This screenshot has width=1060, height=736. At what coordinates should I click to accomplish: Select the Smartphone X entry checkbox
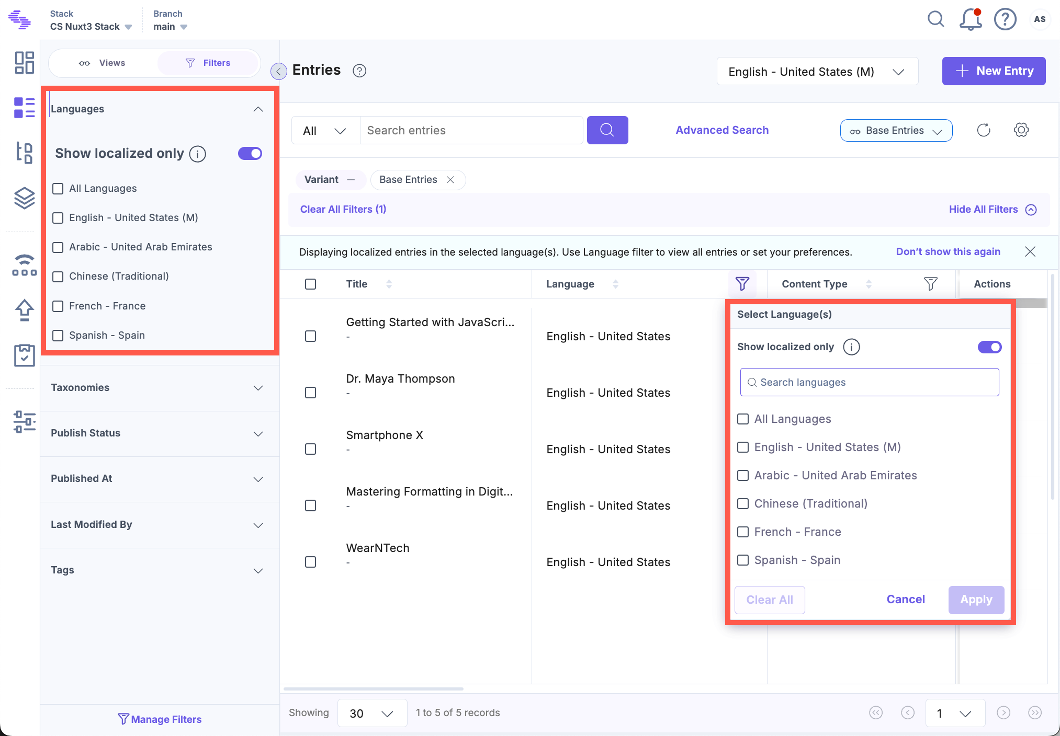(x=311, y=449)
